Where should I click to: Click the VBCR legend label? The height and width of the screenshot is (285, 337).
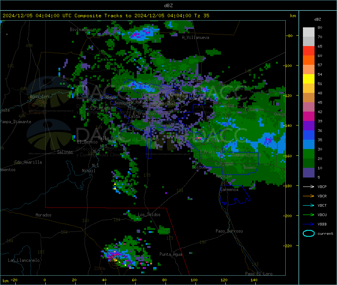322,196
